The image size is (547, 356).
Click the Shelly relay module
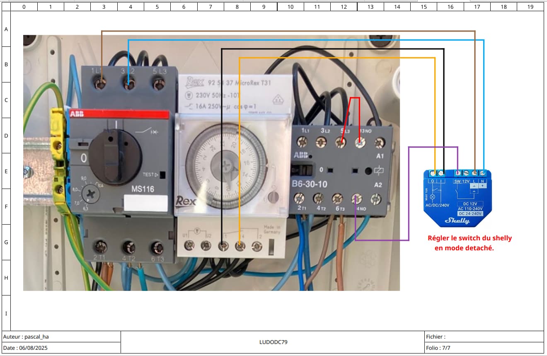pos(457,199)
